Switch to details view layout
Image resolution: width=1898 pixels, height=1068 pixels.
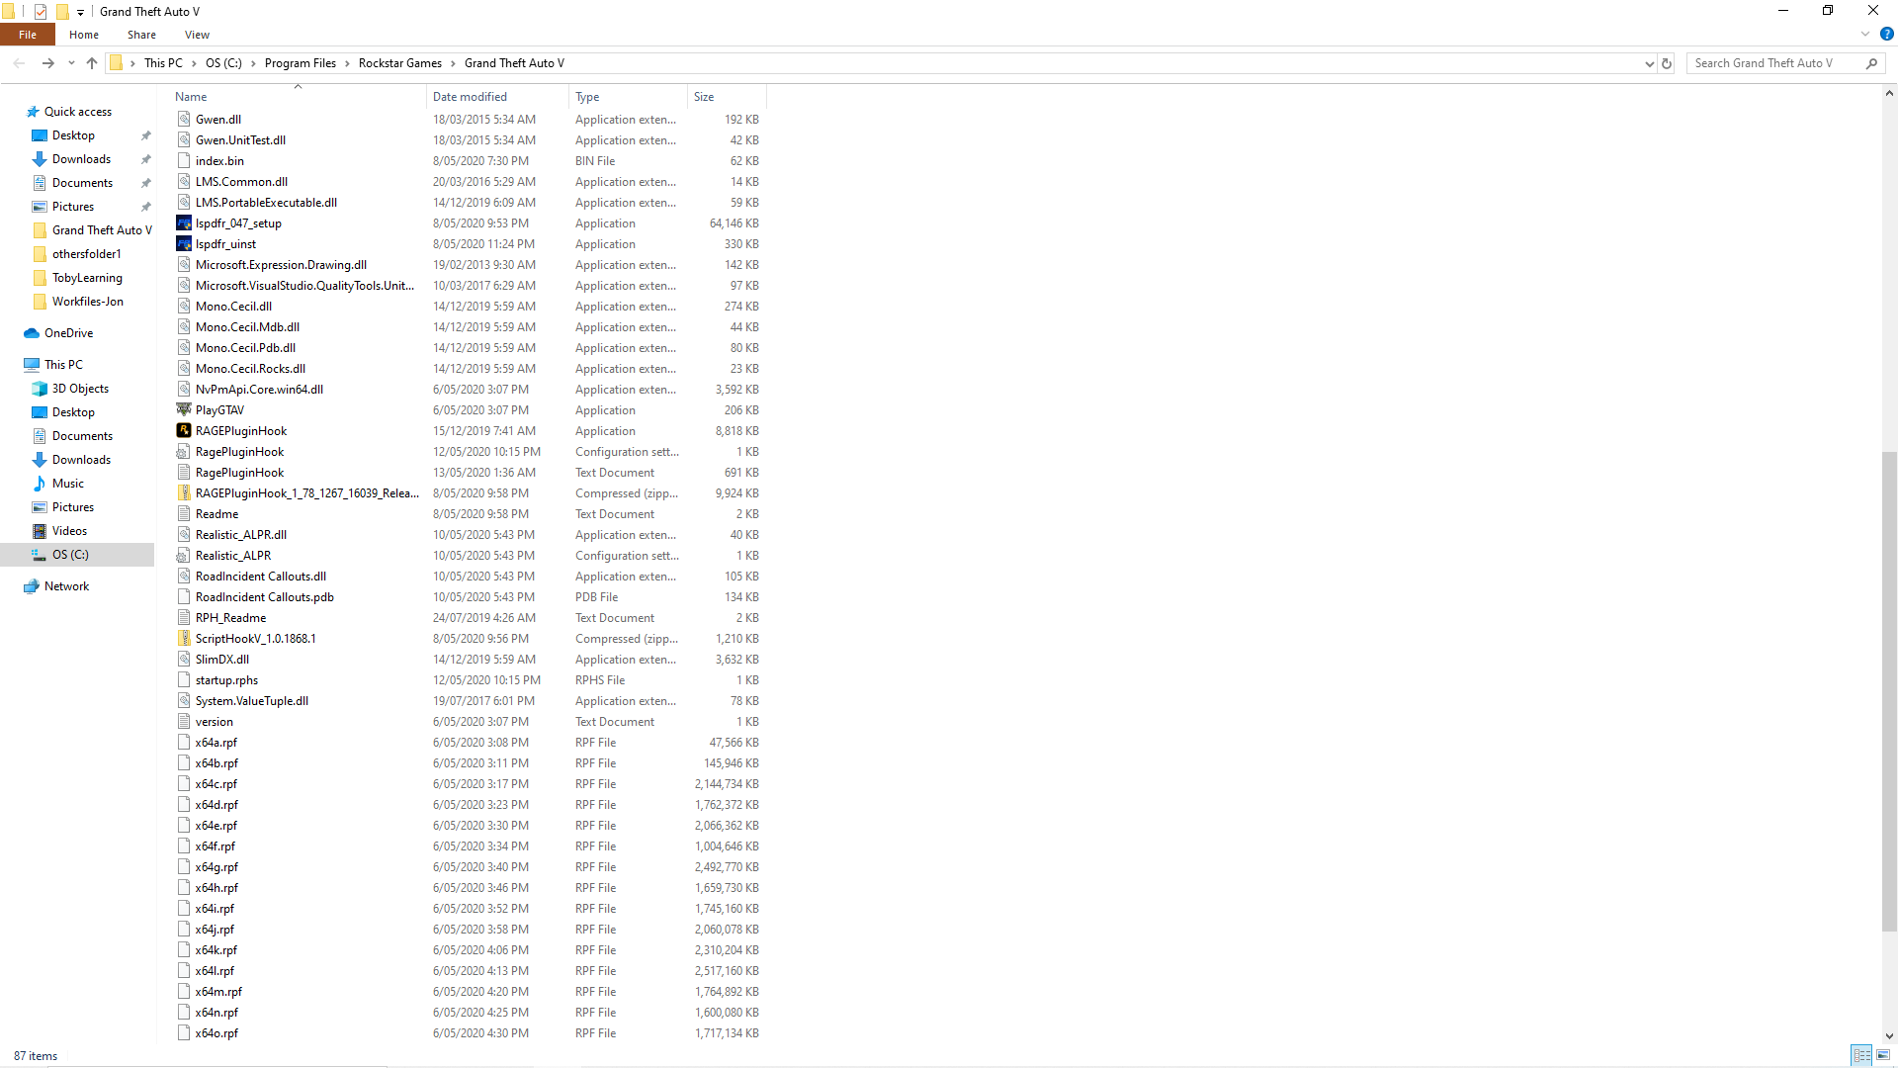coord(1861,1055)
